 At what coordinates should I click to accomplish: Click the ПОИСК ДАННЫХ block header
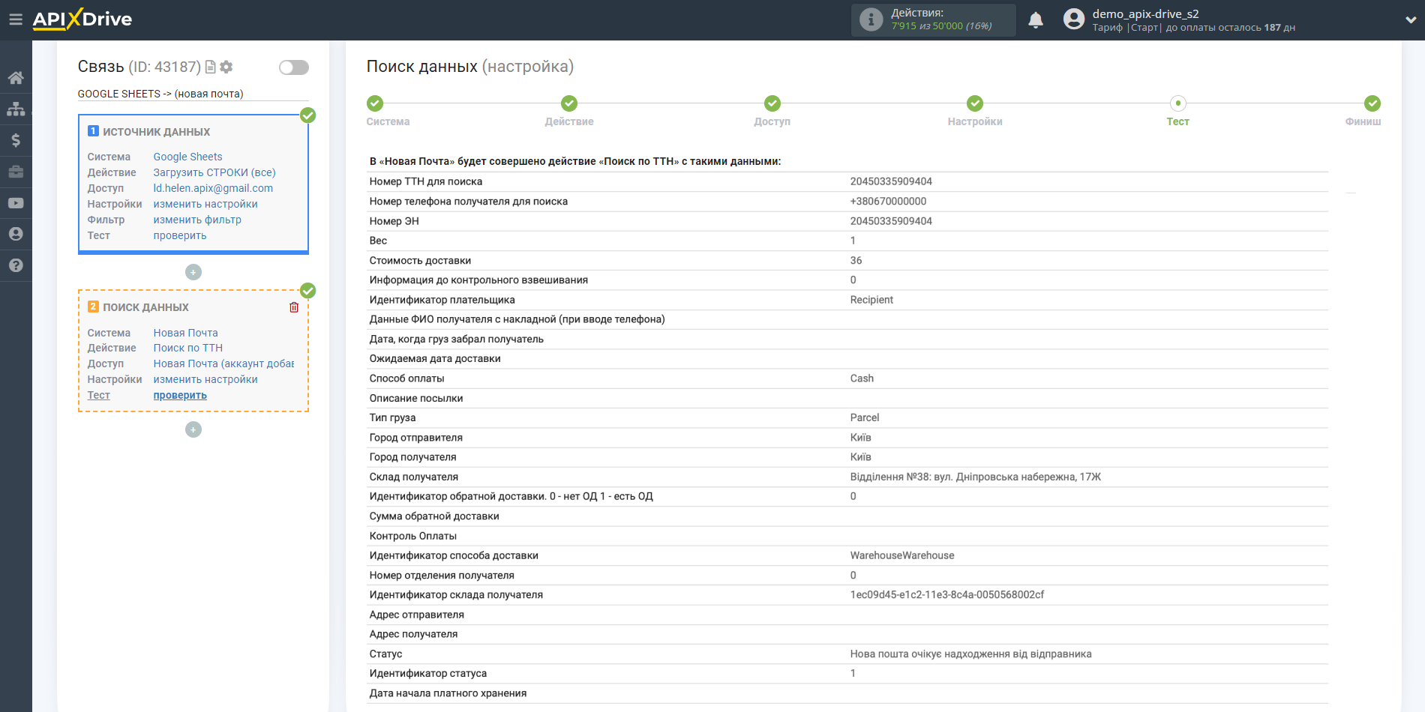tap(145, 307)
